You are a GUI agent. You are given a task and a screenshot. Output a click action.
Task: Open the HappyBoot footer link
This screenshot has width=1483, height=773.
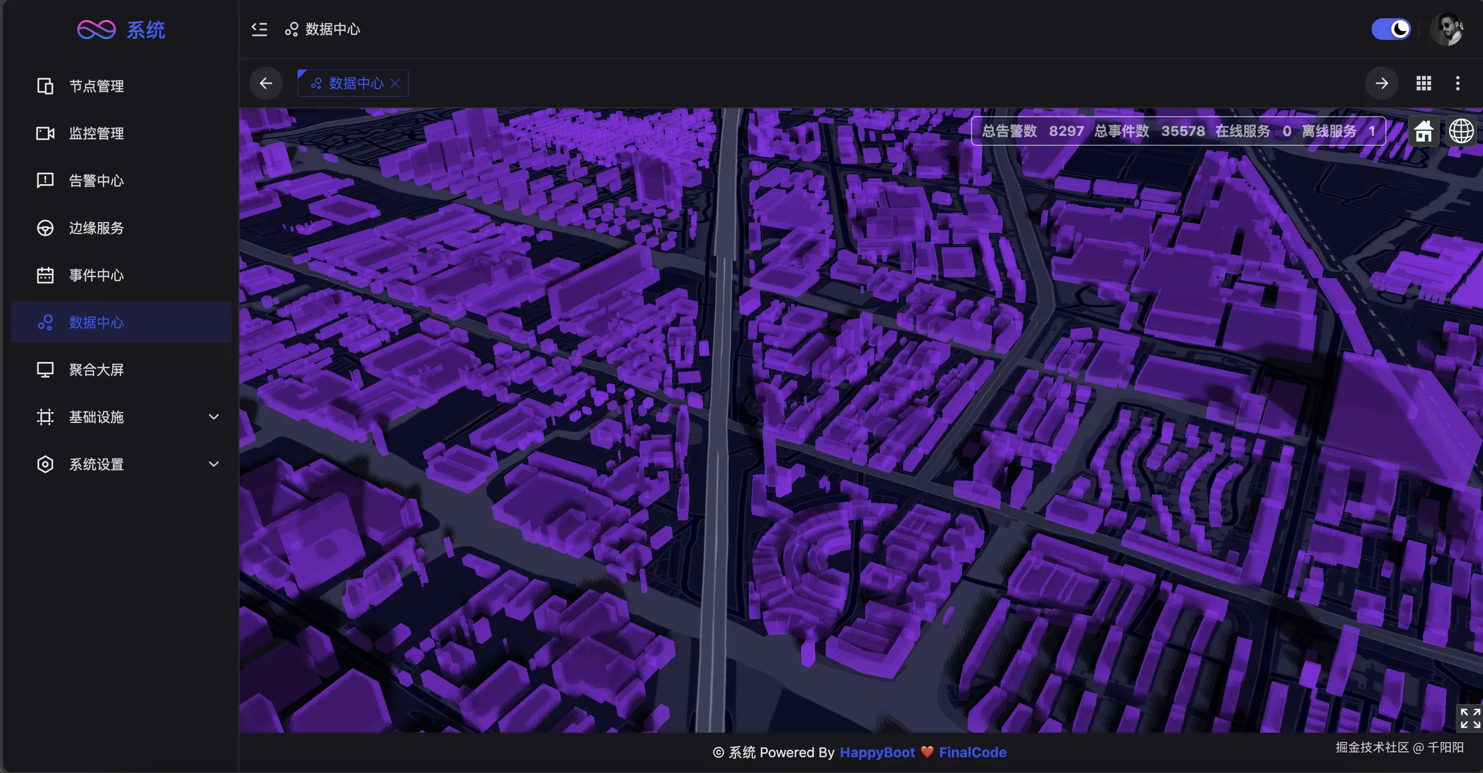[877, 752]
